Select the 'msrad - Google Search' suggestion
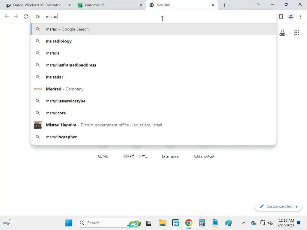The height and width of the screenshot is (230, 307). (x=153, y=29)
